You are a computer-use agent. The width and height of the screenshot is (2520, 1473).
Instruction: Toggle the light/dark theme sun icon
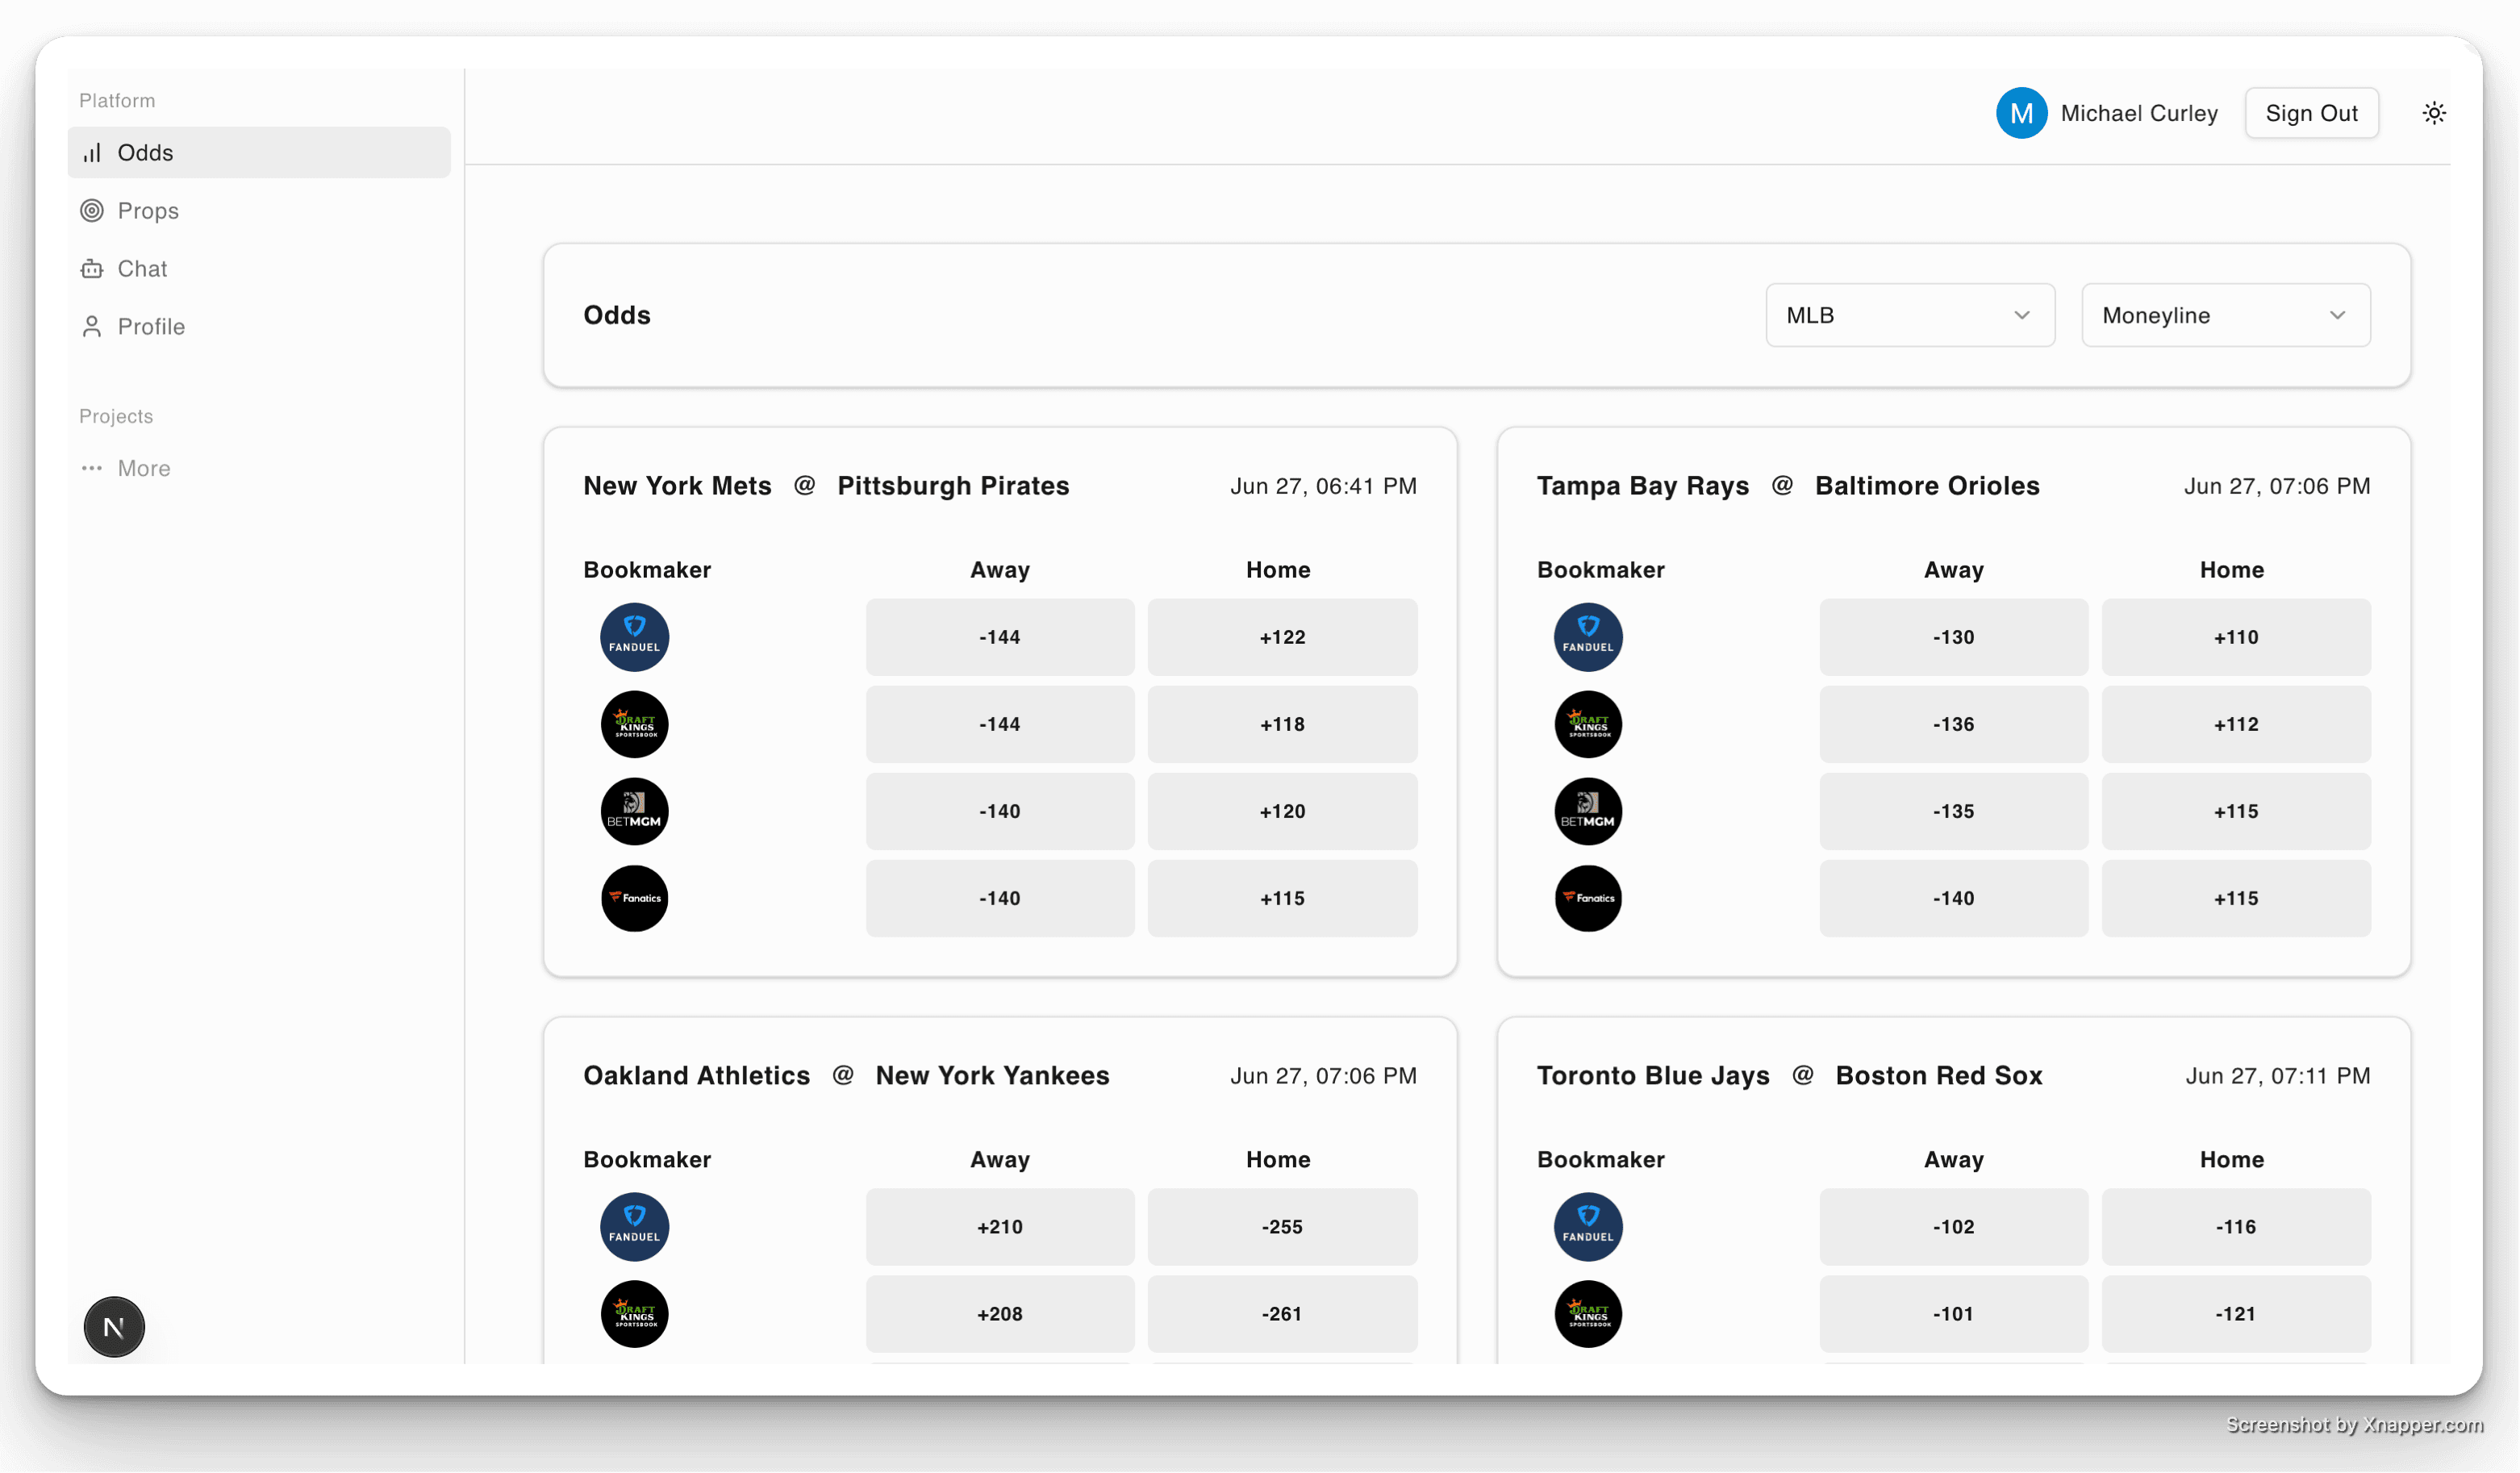point(2433,113)
